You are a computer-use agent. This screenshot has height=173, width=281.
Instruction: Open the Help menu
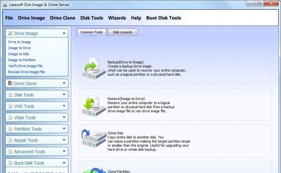[136, 18]
